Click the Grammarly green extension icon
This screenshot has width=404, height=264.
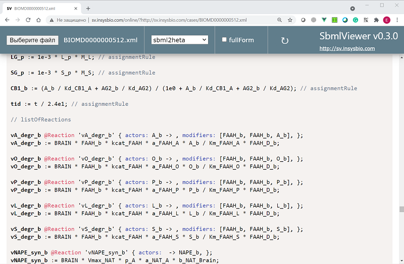point(356,20)
